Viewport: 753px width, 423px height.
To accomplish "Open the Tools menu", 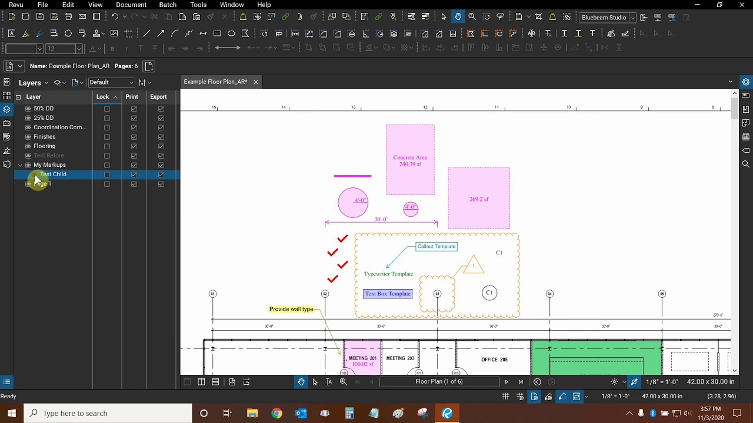I will tap(198, 5).
